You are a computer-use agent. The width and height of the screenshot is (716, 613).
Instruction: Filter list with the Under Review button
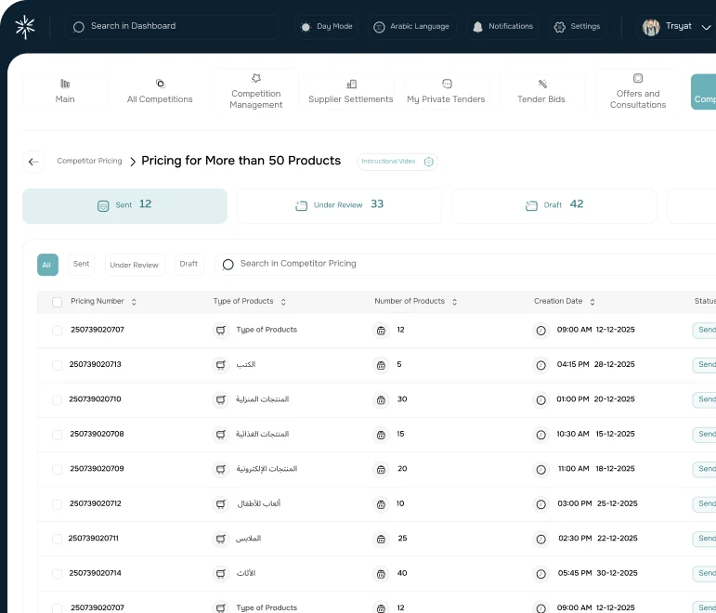(135, 265)
